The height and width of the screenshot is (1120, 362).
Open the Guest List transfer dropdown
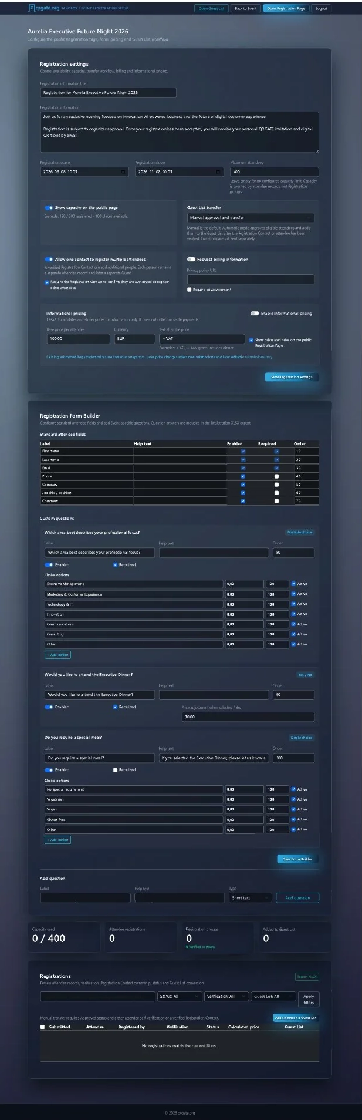click(251, 218)
